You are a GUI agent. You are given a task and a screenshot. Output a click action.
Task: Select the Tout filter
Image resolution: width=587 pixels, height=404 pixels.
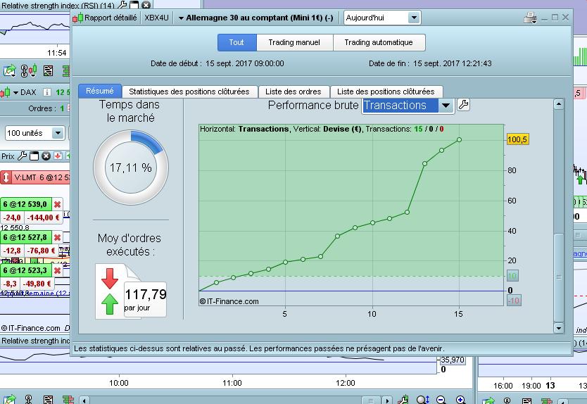click(236, 42)
